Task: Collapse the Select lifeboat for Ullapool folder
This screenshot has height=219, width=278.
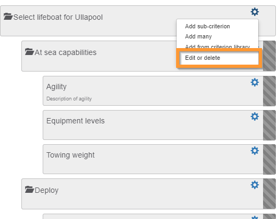Action: tap(8, 17)
